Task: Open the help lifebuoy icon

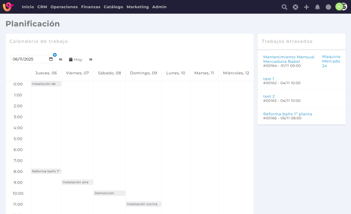Action: pos(295,7)
